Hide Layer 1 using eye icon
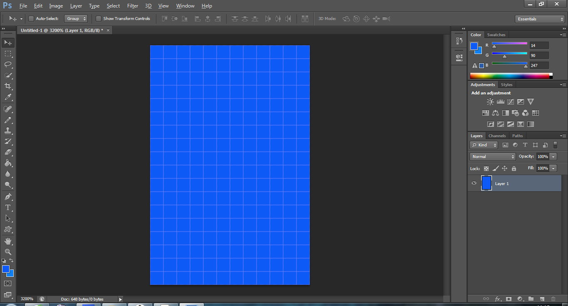Image resolution: width=568 pixels, height=306 pixels. [474, 183]
